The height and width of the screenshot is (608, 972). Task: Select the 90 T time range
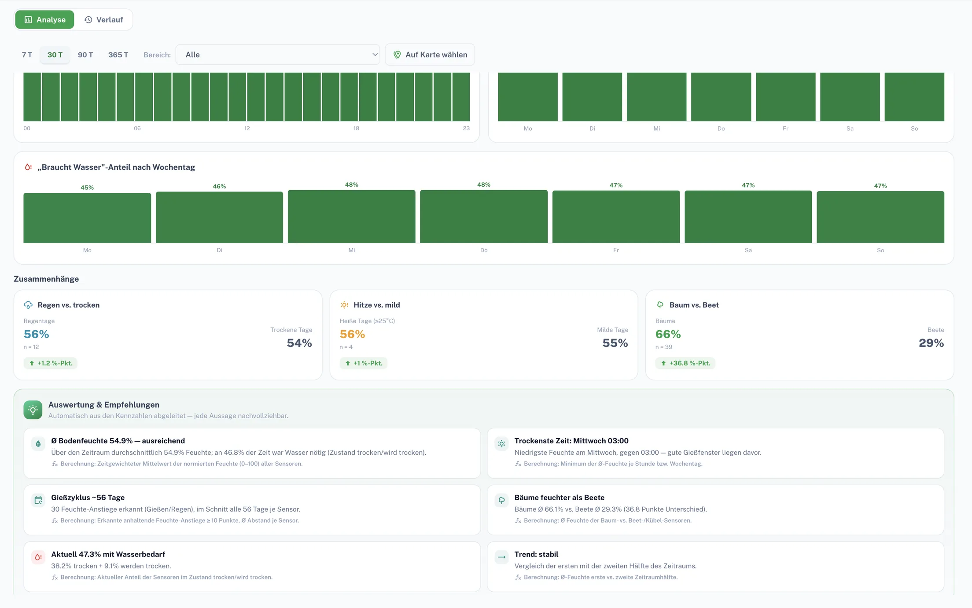85,55
